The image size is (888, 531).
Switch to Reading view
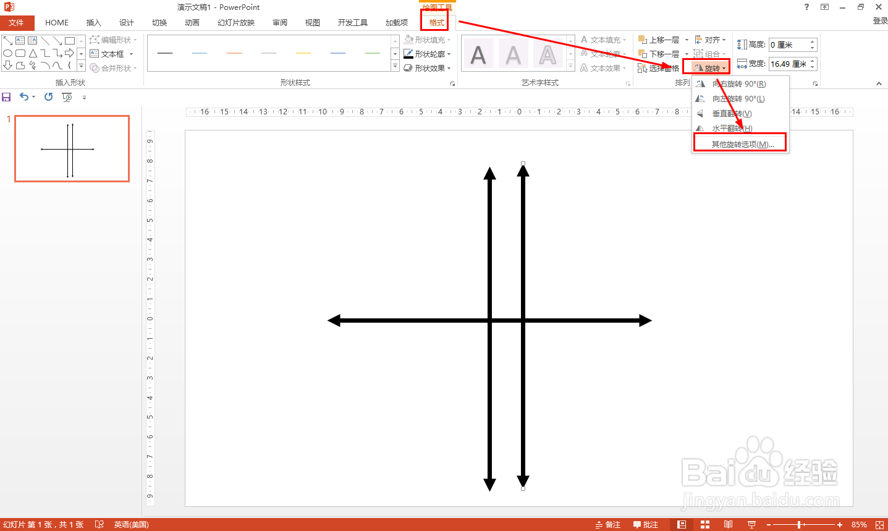[729, 525]
